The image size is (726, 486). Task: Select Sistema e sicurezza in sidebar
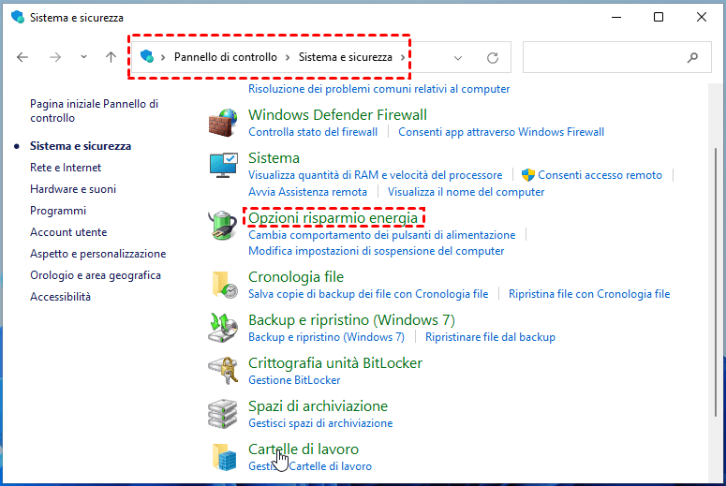[x=81, y=146]
